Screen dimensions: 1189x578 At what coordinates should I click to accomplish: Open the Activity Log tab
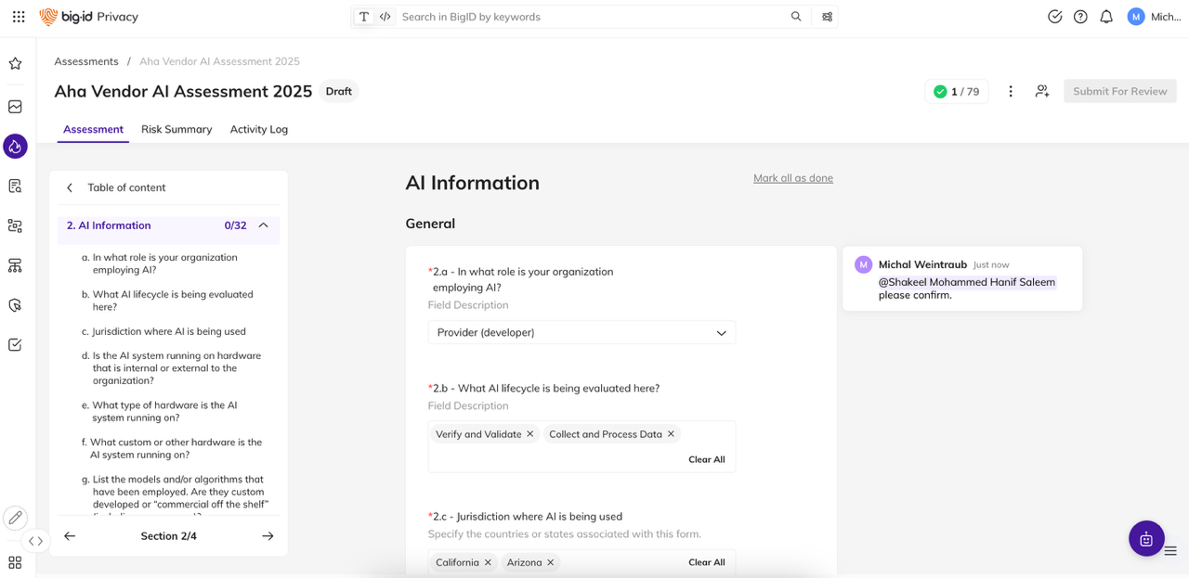click(x=258, y=129)
